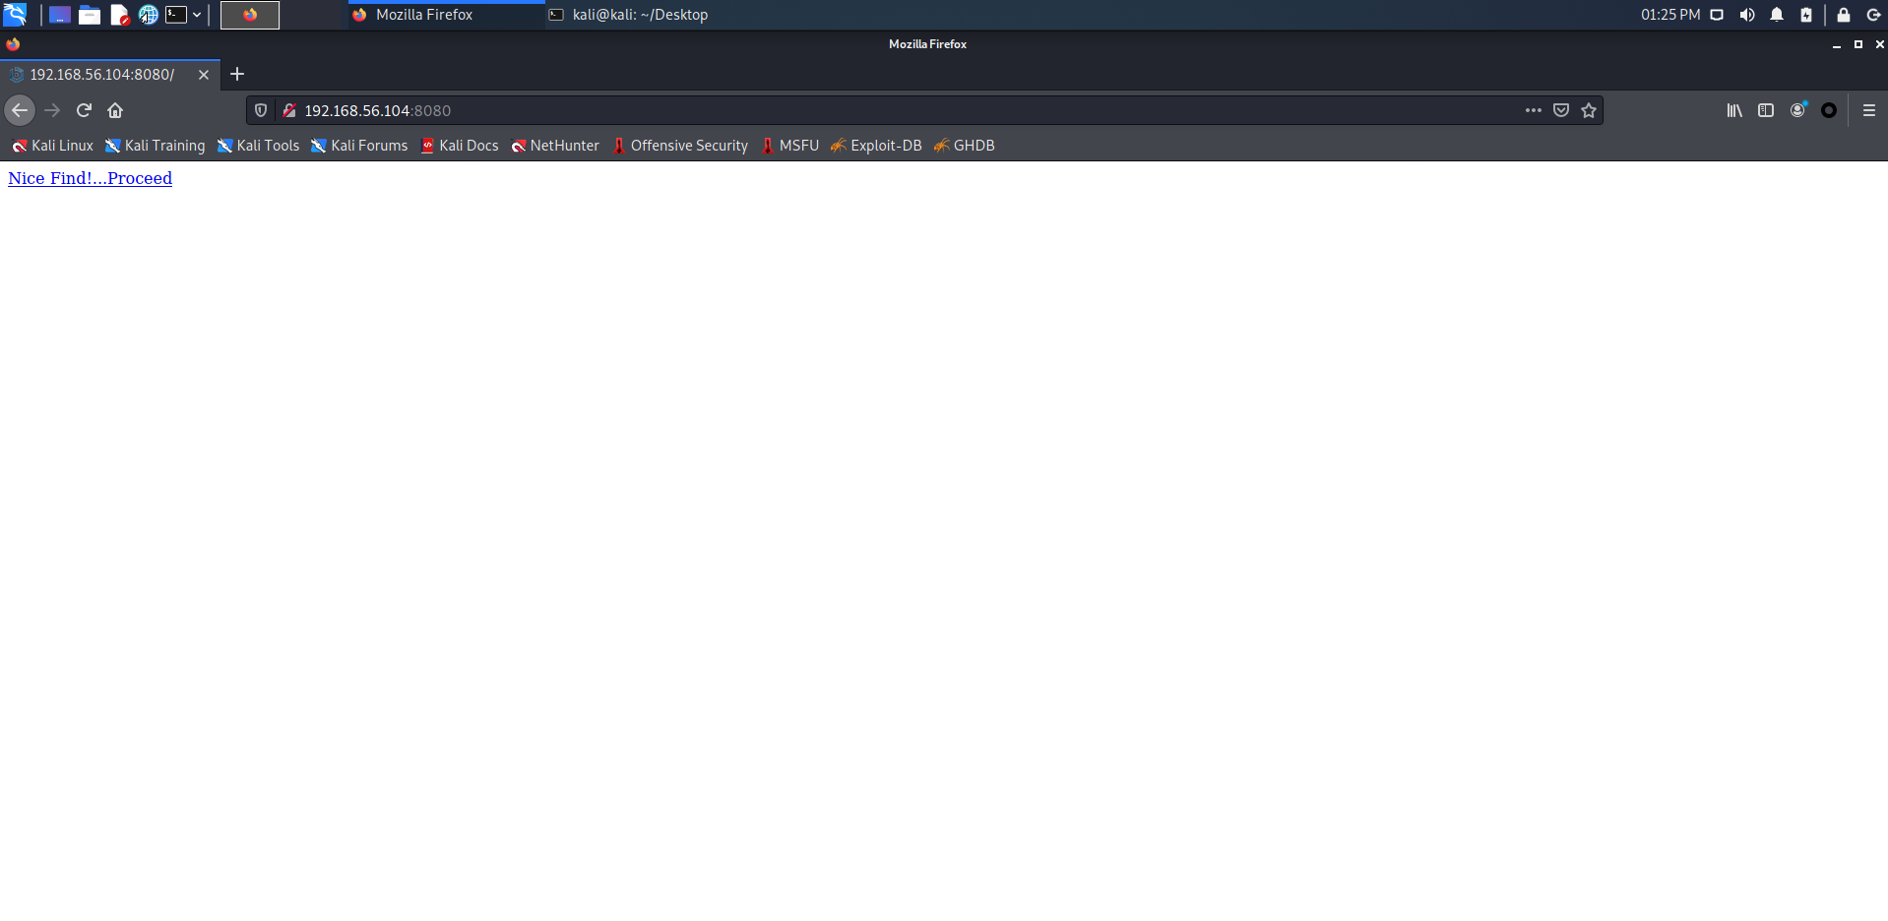This screenshot has height=921, width=1888.
Task: Click the dark circular extension icon
Action: [x=1829, y=110]
